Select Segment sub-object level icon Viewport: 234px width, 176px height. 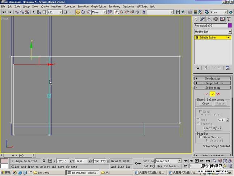coord(213,94)
